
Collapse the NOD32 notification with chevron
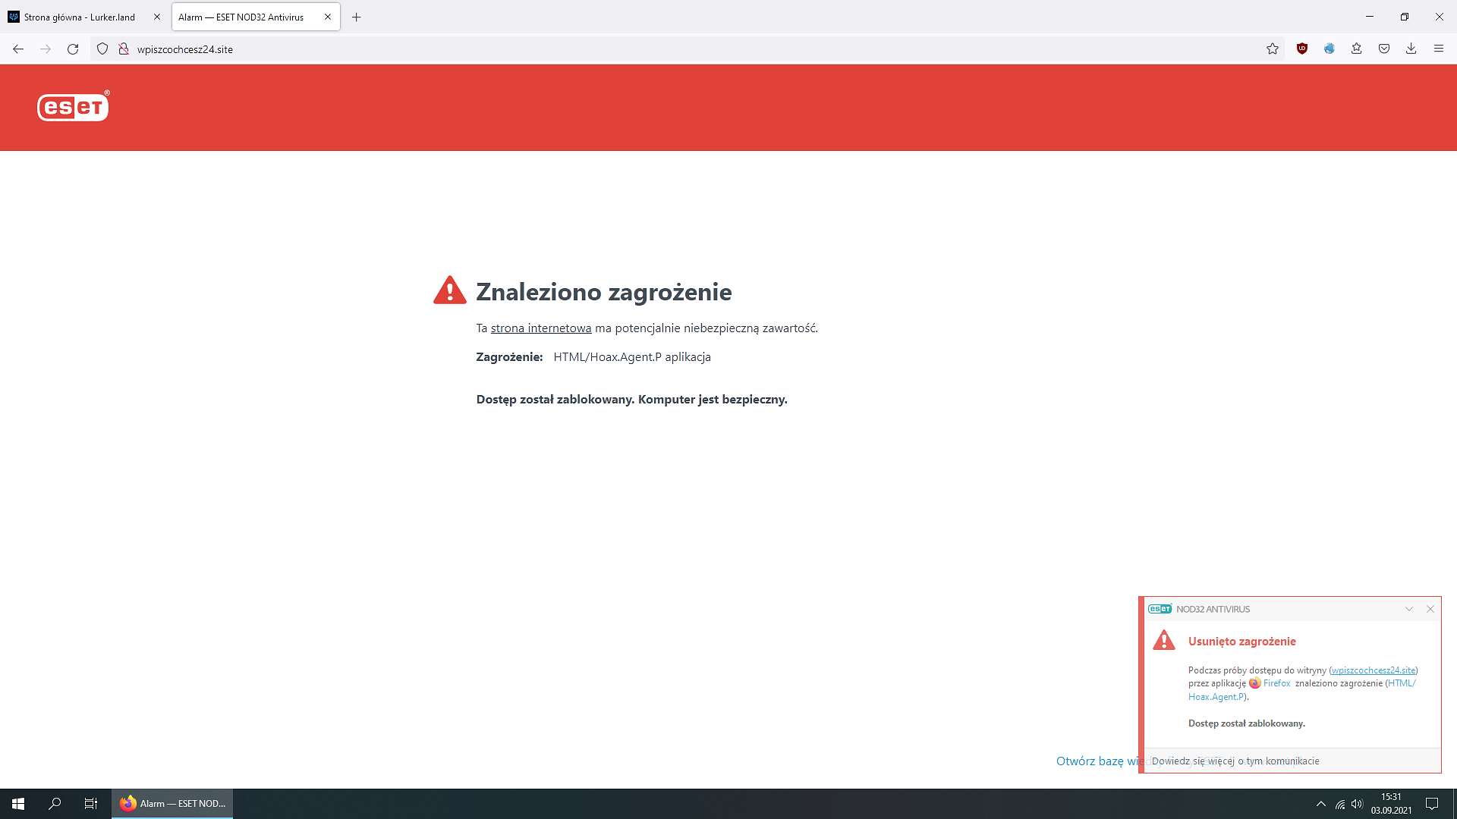(x=1409, y=609)
